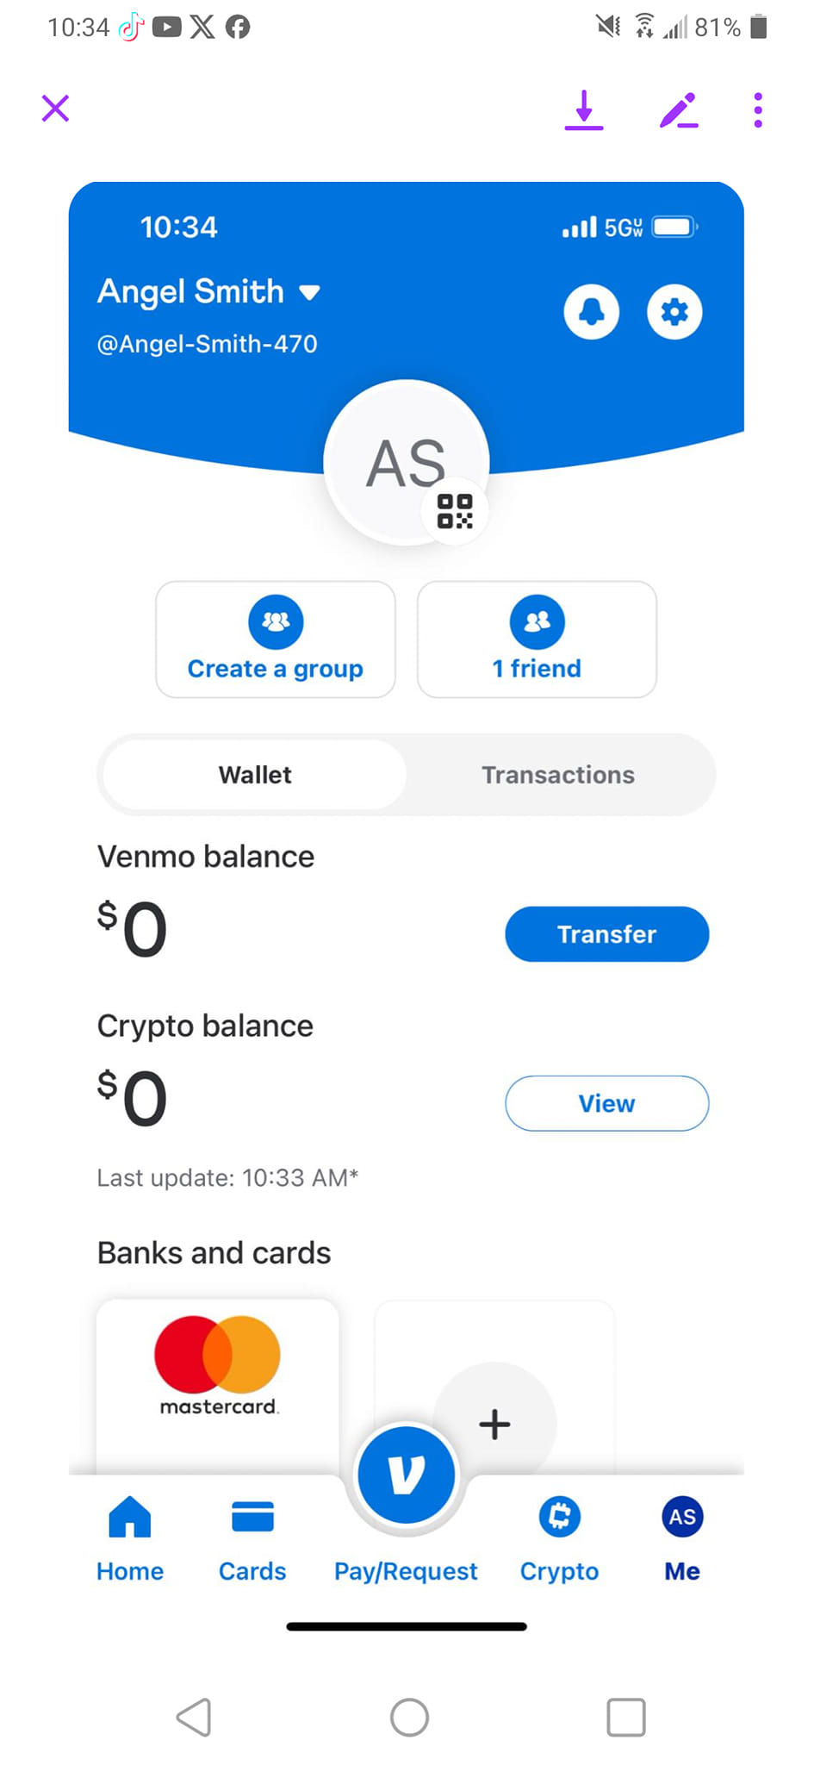Viewport: 814px width, 1765px height.
Task: Go to the Home tab
Action: [x=130, y=1540]
